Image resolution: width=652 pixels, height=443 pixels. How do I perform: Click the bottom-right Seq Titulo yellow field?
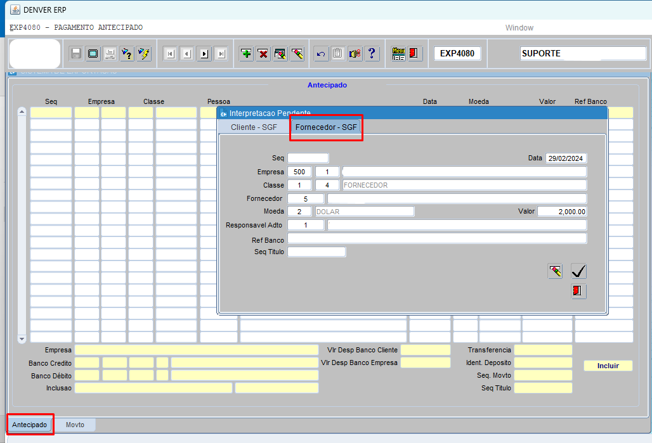pyautogui.click(x=543, y=388)
